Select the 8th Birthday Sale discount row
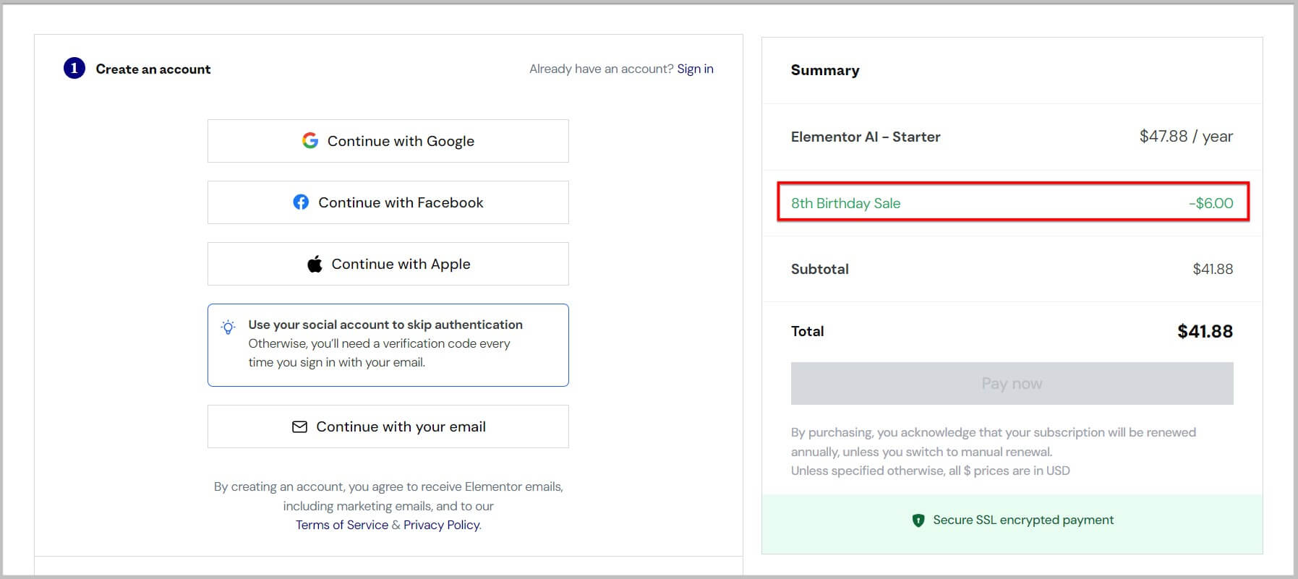 pyautogui.click(x=1012, y=202)
